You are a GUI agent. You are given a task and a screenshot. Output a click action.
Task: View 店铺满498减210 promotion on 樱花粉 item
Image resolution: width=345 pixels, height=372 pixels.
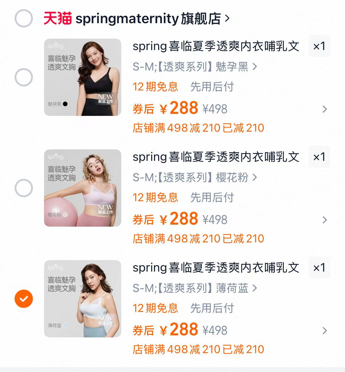tap(198, 239)
